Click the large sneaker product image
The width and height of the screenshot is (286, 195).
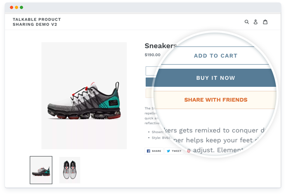tap(84, 96)
